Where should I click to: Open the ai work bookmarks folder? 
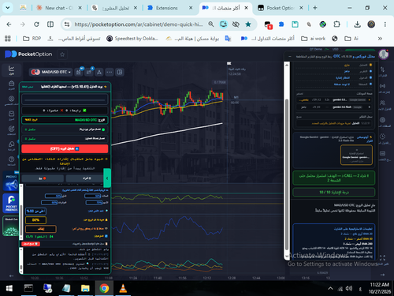[313, 39]
